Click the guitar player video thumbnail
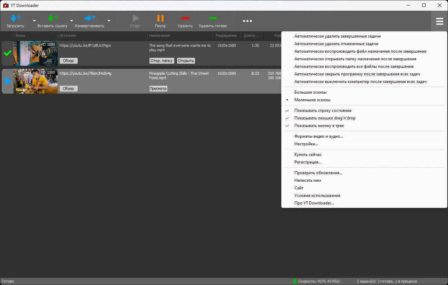The image size is (448, 285). click(36, 53)
